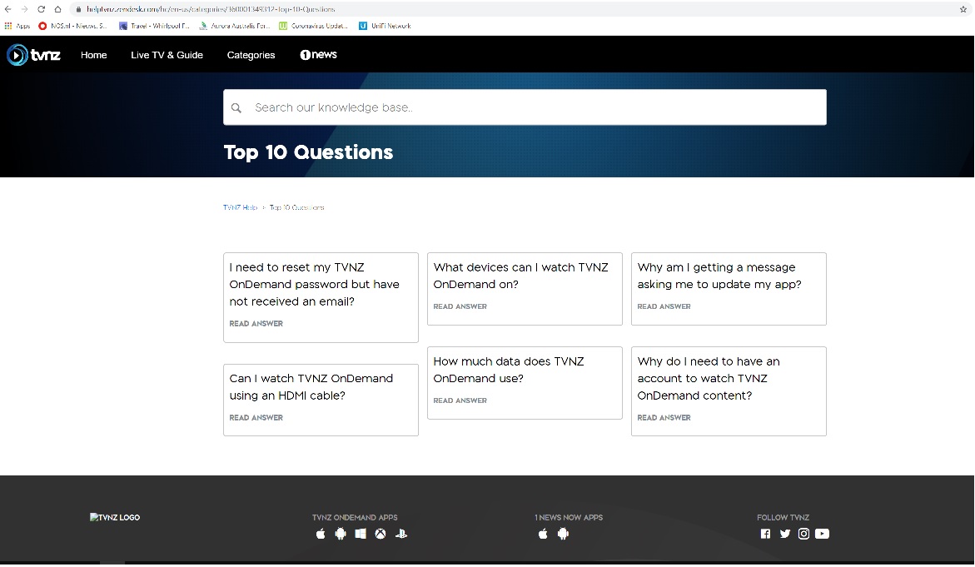Open the TVNZ OnDemand PlayStation app link
975x567 pixels.
[x=401, y=534]
